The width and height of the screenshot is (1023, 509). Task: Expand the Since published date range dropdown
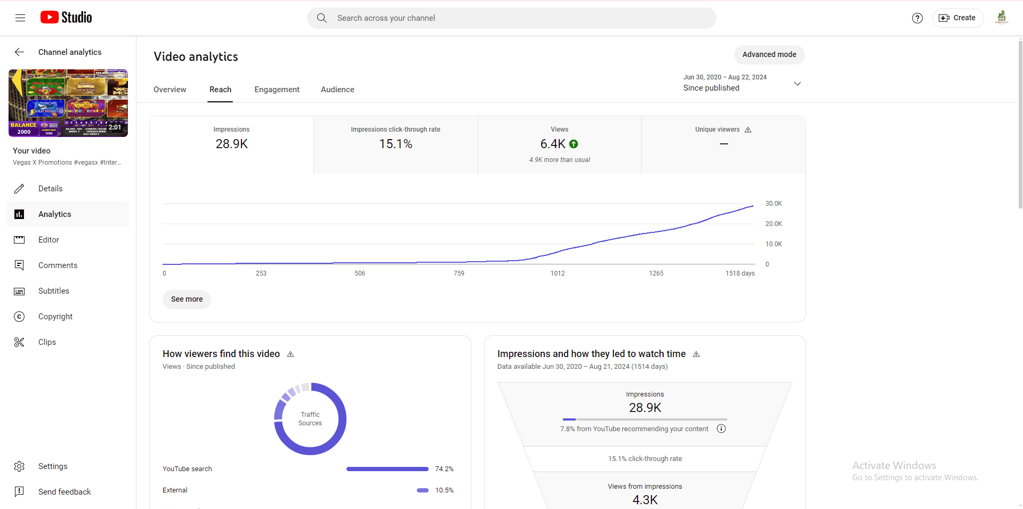point(797,84)
